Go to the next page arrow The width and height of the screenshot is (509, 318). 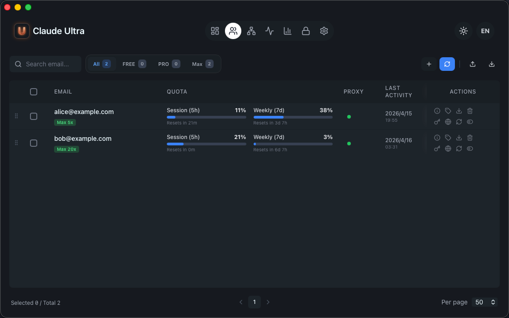point(268,302)
